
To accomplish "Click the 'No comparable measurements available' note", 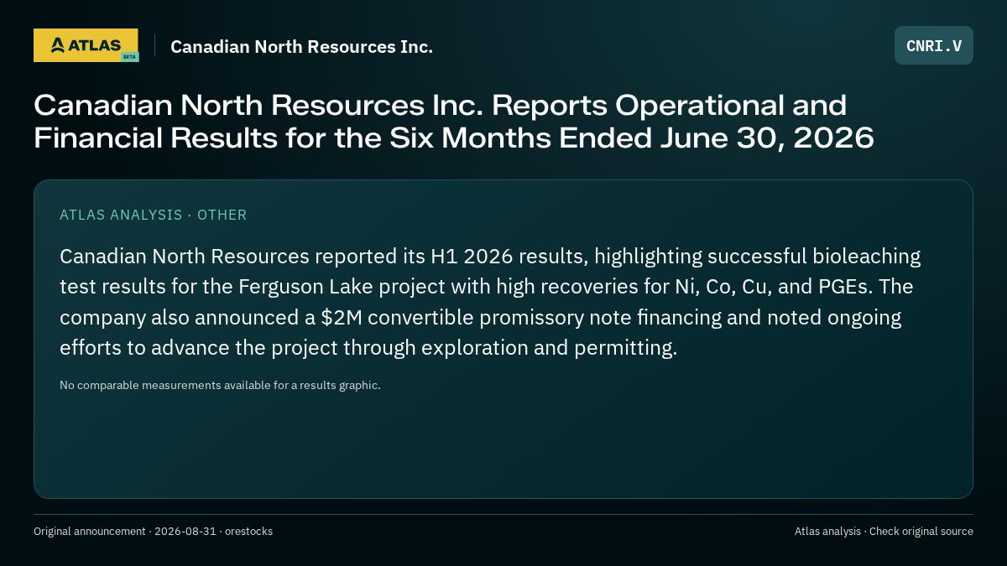I will (x=220, y=386).
